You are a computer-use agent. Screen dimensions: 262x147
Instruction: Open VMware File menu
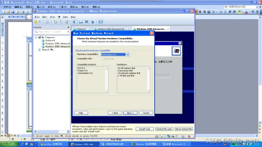coord(37,17)
